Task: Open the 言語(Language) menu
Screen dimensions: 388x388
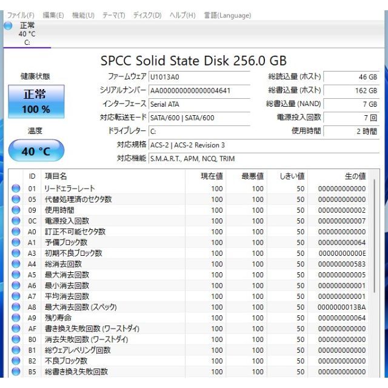Action: point(227,15)
